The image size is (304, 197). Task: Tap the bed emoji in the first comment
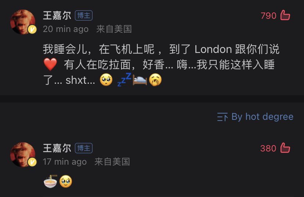coord(140,80)
